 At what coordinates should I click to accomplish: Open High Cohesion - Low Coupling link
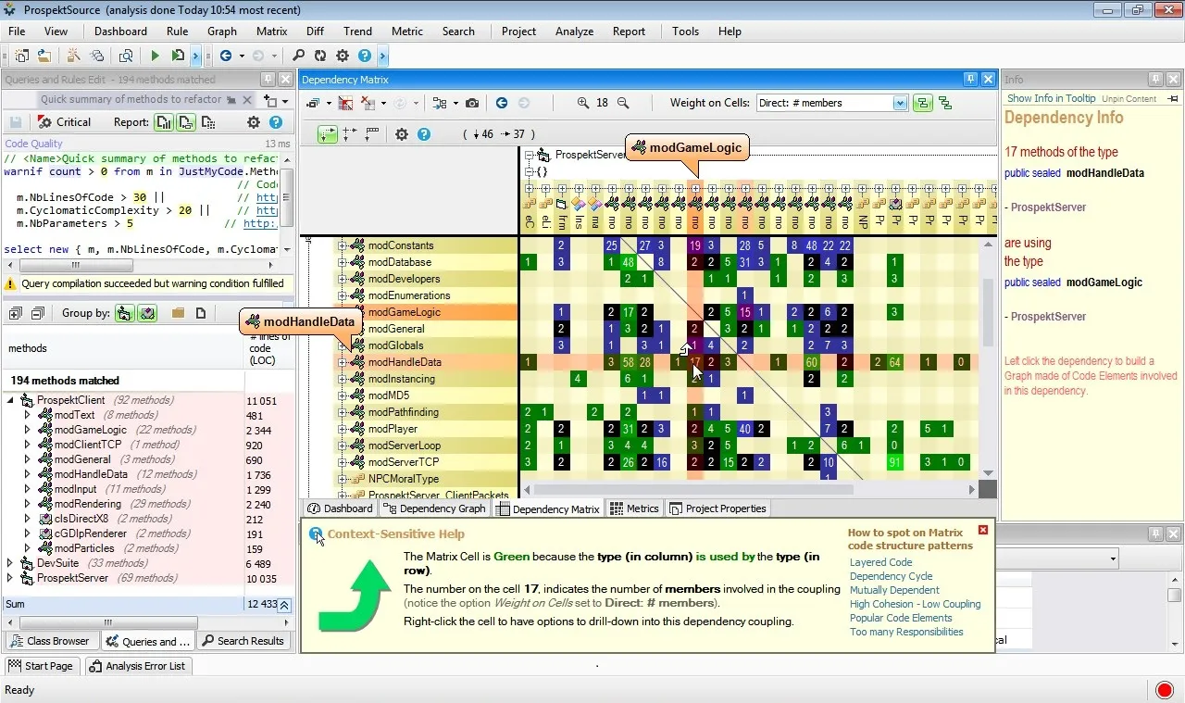[915, 604]
